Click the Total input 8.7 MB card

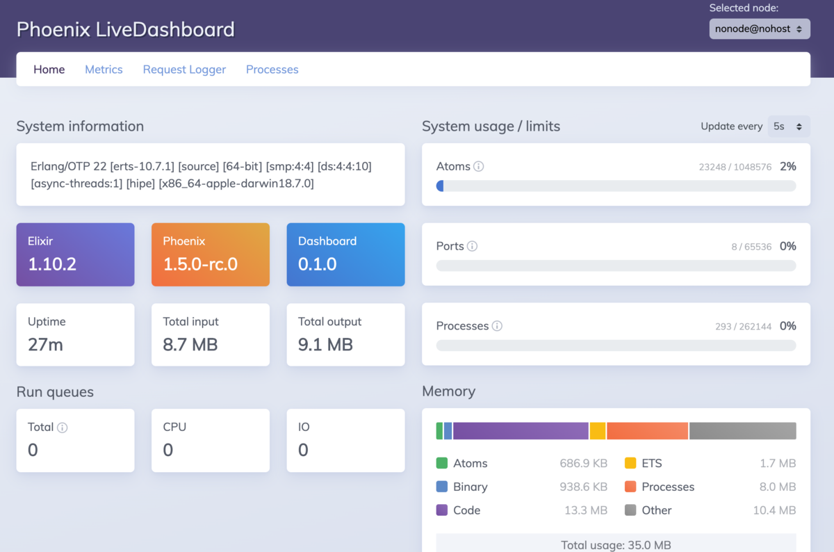pos(211,334)
